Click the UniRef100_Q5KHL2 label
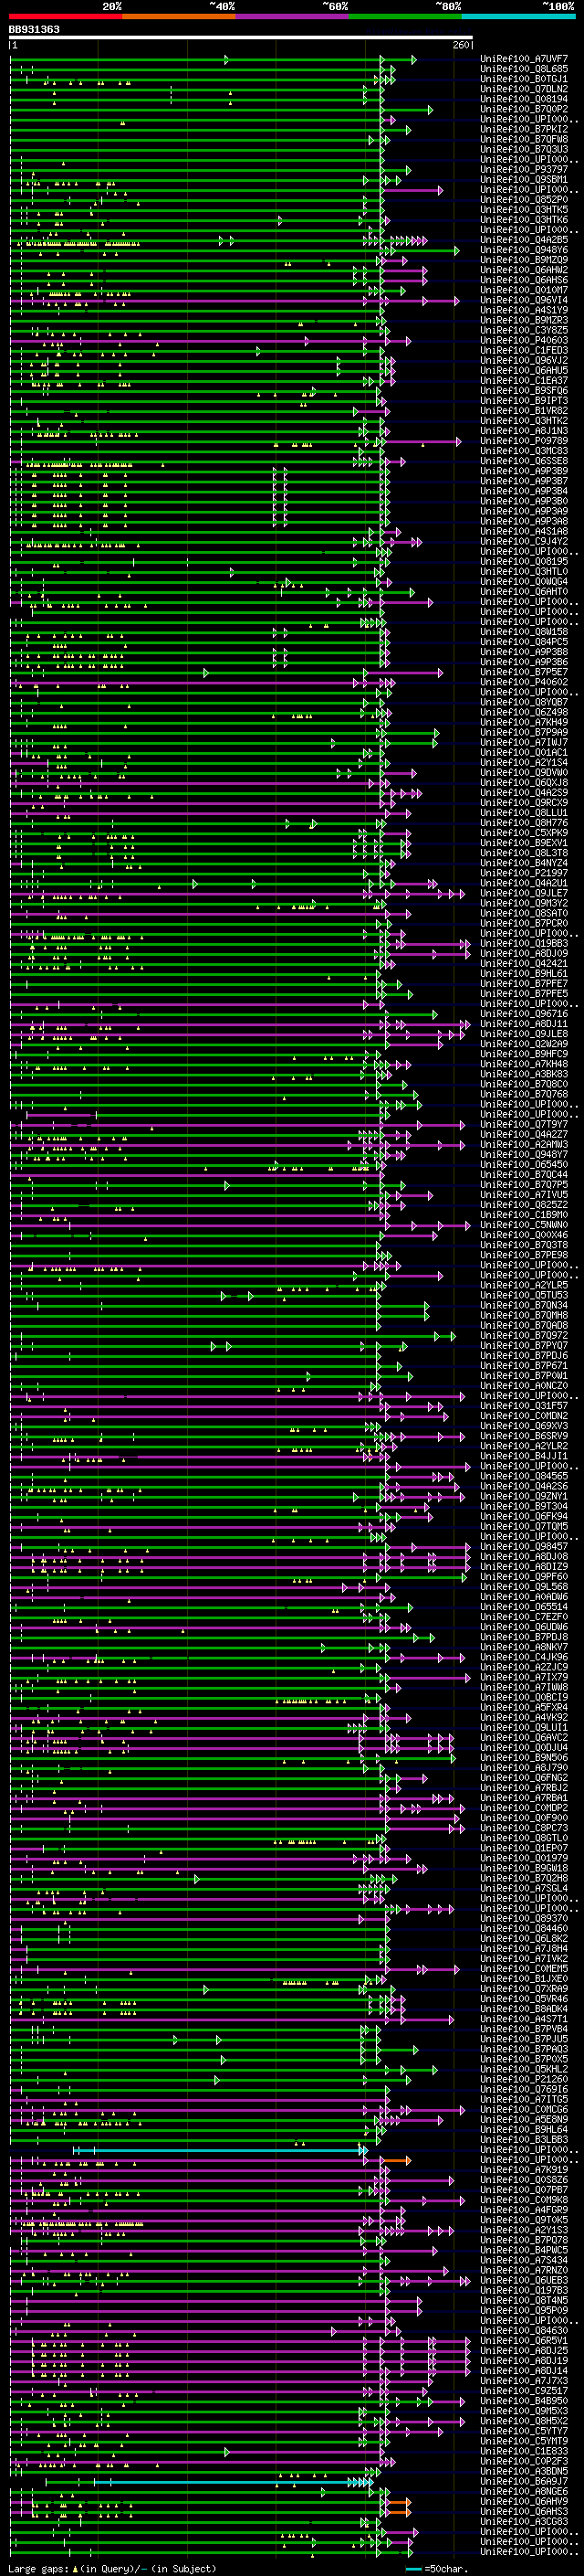584x2576 pixels. coord(524,2070)
